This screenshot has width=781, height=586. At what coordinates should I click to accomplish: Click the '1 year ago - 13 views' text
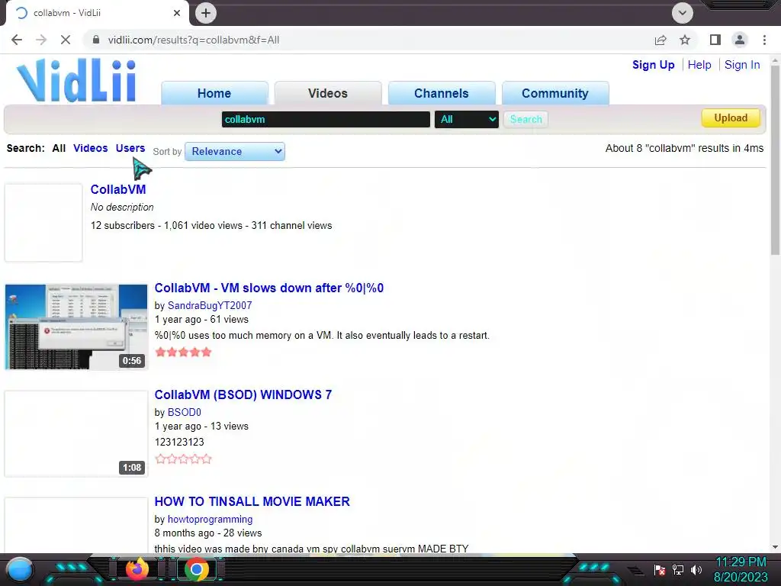pyautogui.click(x=201, y=426)
